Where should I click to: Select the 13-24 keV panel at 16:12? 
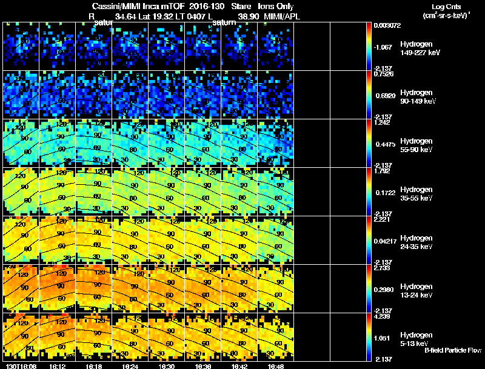[57, 289]
